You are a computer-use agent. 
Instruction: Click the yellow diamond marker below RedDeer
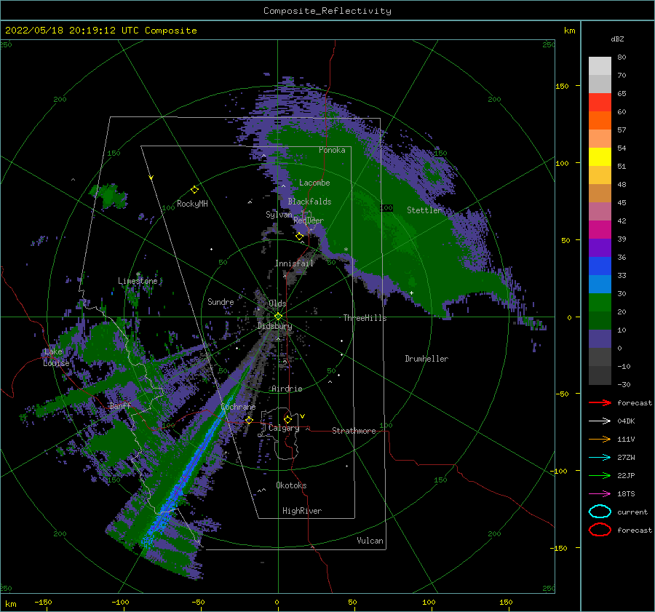[x=300, y=237]
